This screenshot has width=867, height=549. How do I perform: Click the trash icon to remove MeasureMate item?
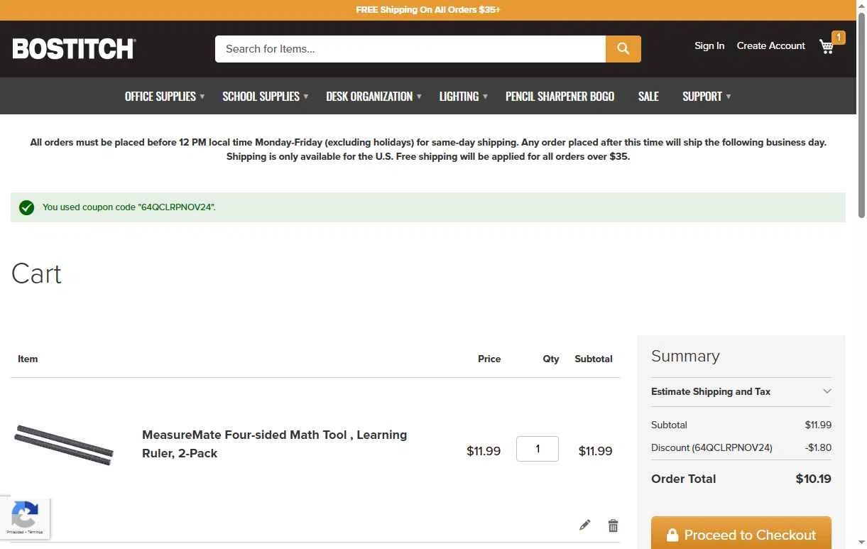pyautogui.click(x=613, y=526)
